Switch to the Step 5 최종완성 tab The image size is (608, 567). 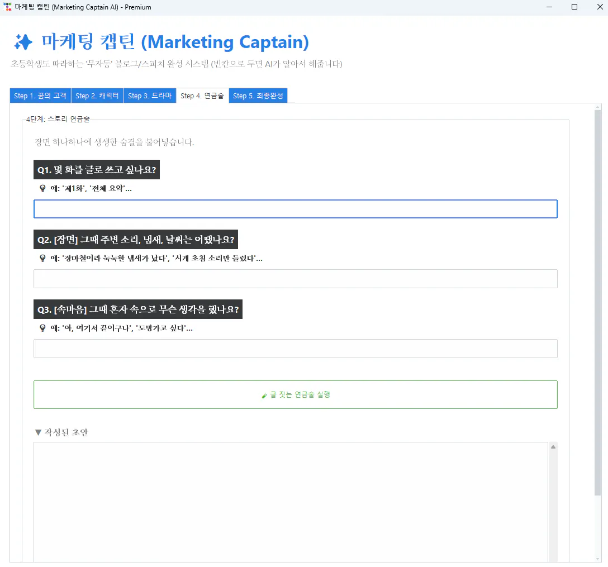[258, 96]
